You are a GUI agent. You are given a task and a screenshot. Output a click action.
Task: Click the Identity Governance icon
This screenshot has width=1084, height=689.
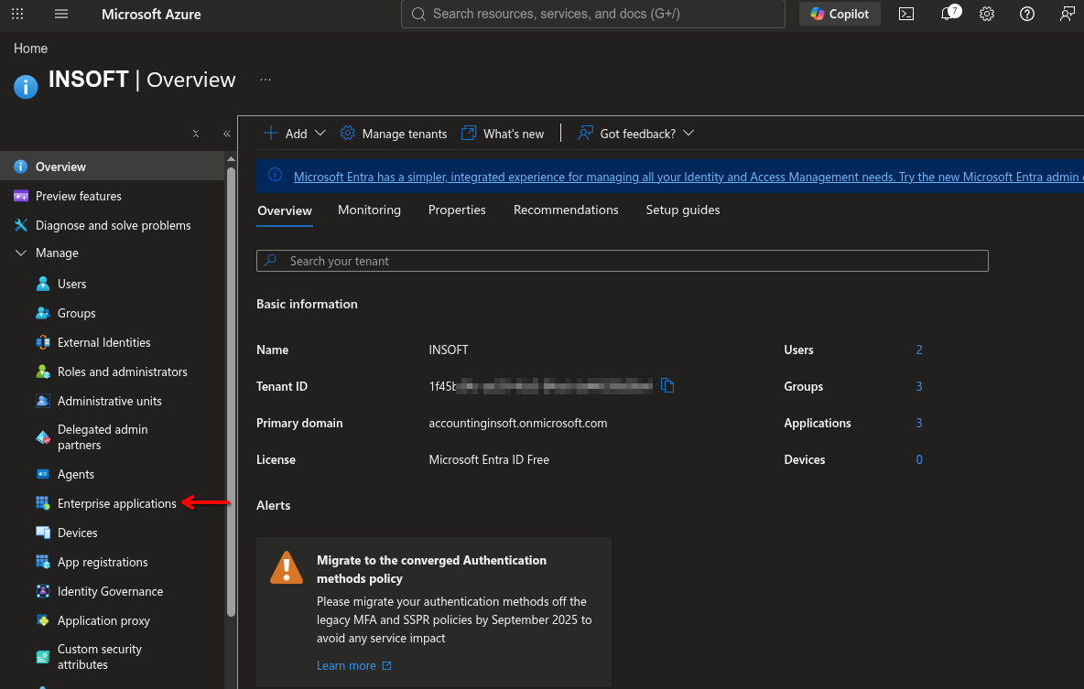[x=43, y=592]
